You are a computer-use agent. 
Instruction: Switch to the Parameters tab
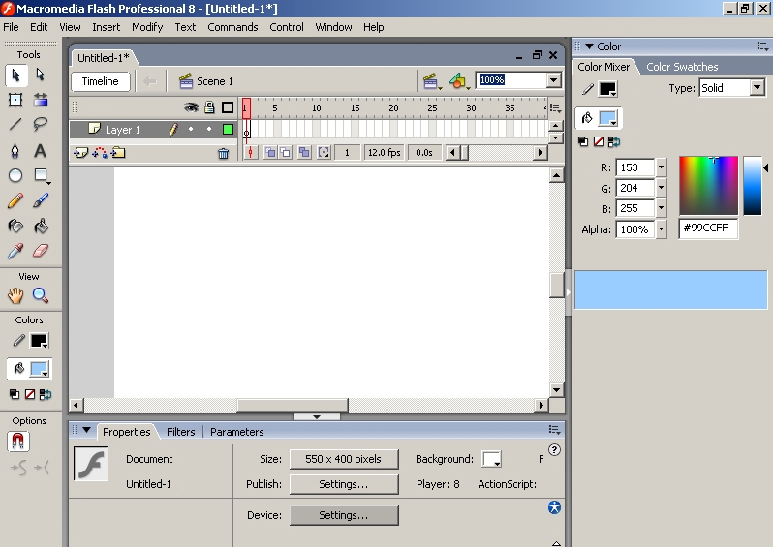(x=237, y=432)
